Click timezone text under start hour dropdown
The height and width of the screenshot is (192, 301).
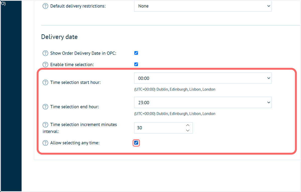tap(175, 89)
